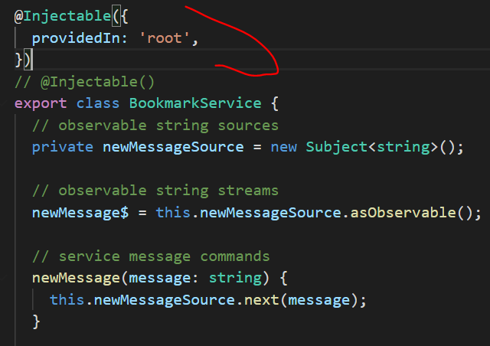Click the 'next' method call
Screen dimensions: 490x346
(262, 300)
